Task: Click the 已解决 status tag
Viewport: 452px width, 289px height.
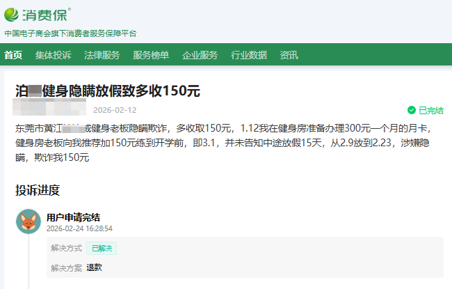Action: tap(102, 249)
